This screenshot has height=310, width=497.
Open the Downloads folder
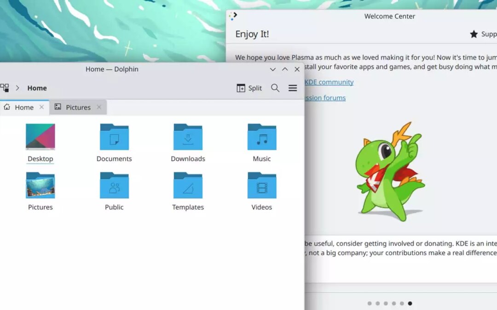coord(188,137)
